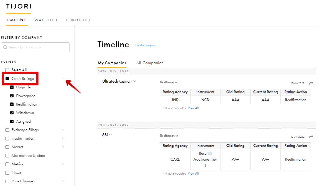Uncheck the Assigned checkbox
319x186 pixels.
[x=12, y=121]
